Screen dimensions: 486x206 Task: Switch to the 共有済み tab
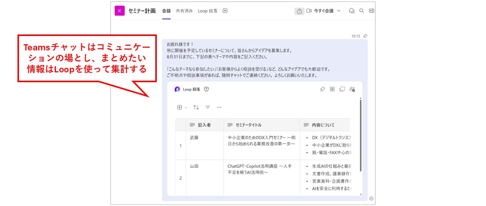184,11
